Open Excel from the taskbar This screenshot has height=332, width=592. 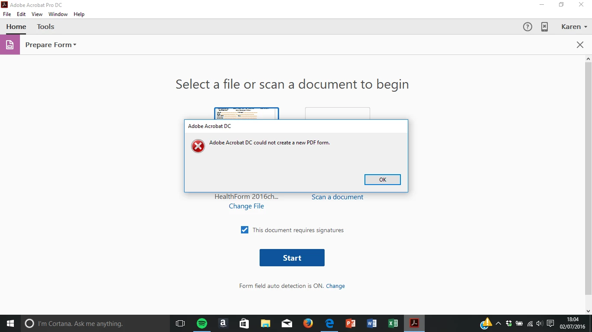tap(393, 323)
